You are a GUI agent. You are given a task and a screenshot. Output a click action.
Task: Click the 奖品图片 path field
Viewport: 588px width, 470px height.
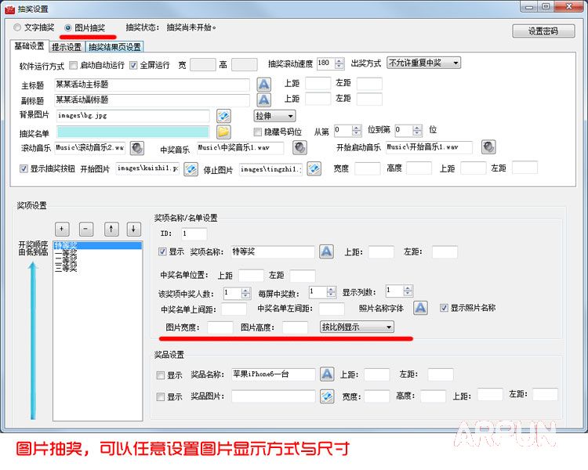(x=274, y=396)
